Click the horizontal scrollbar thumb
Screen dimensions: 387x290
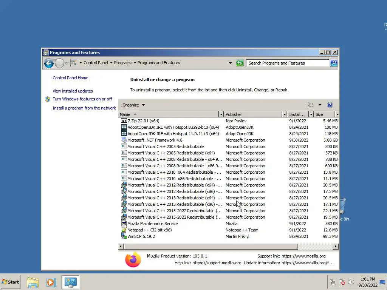[211, 246]
